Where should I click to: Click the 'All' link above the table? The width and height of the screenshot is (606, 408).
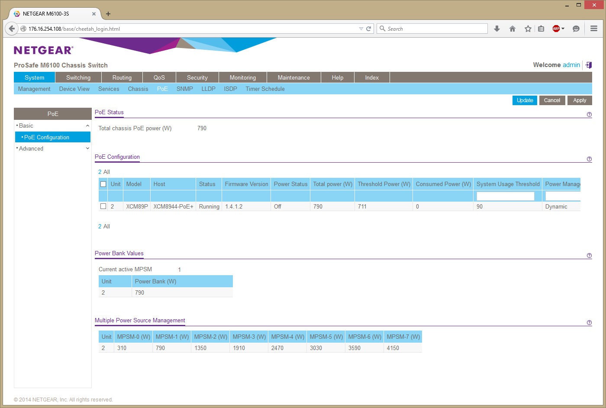[107, 172]
